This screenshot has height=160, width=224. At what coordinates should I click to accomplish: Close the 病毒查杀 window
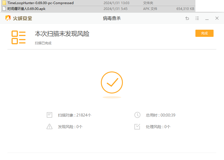tap(217, 18)
